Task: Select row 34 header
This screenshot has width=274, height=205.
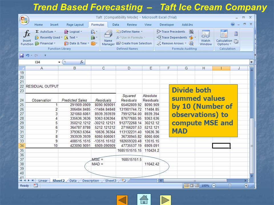Action: (22, 145)
